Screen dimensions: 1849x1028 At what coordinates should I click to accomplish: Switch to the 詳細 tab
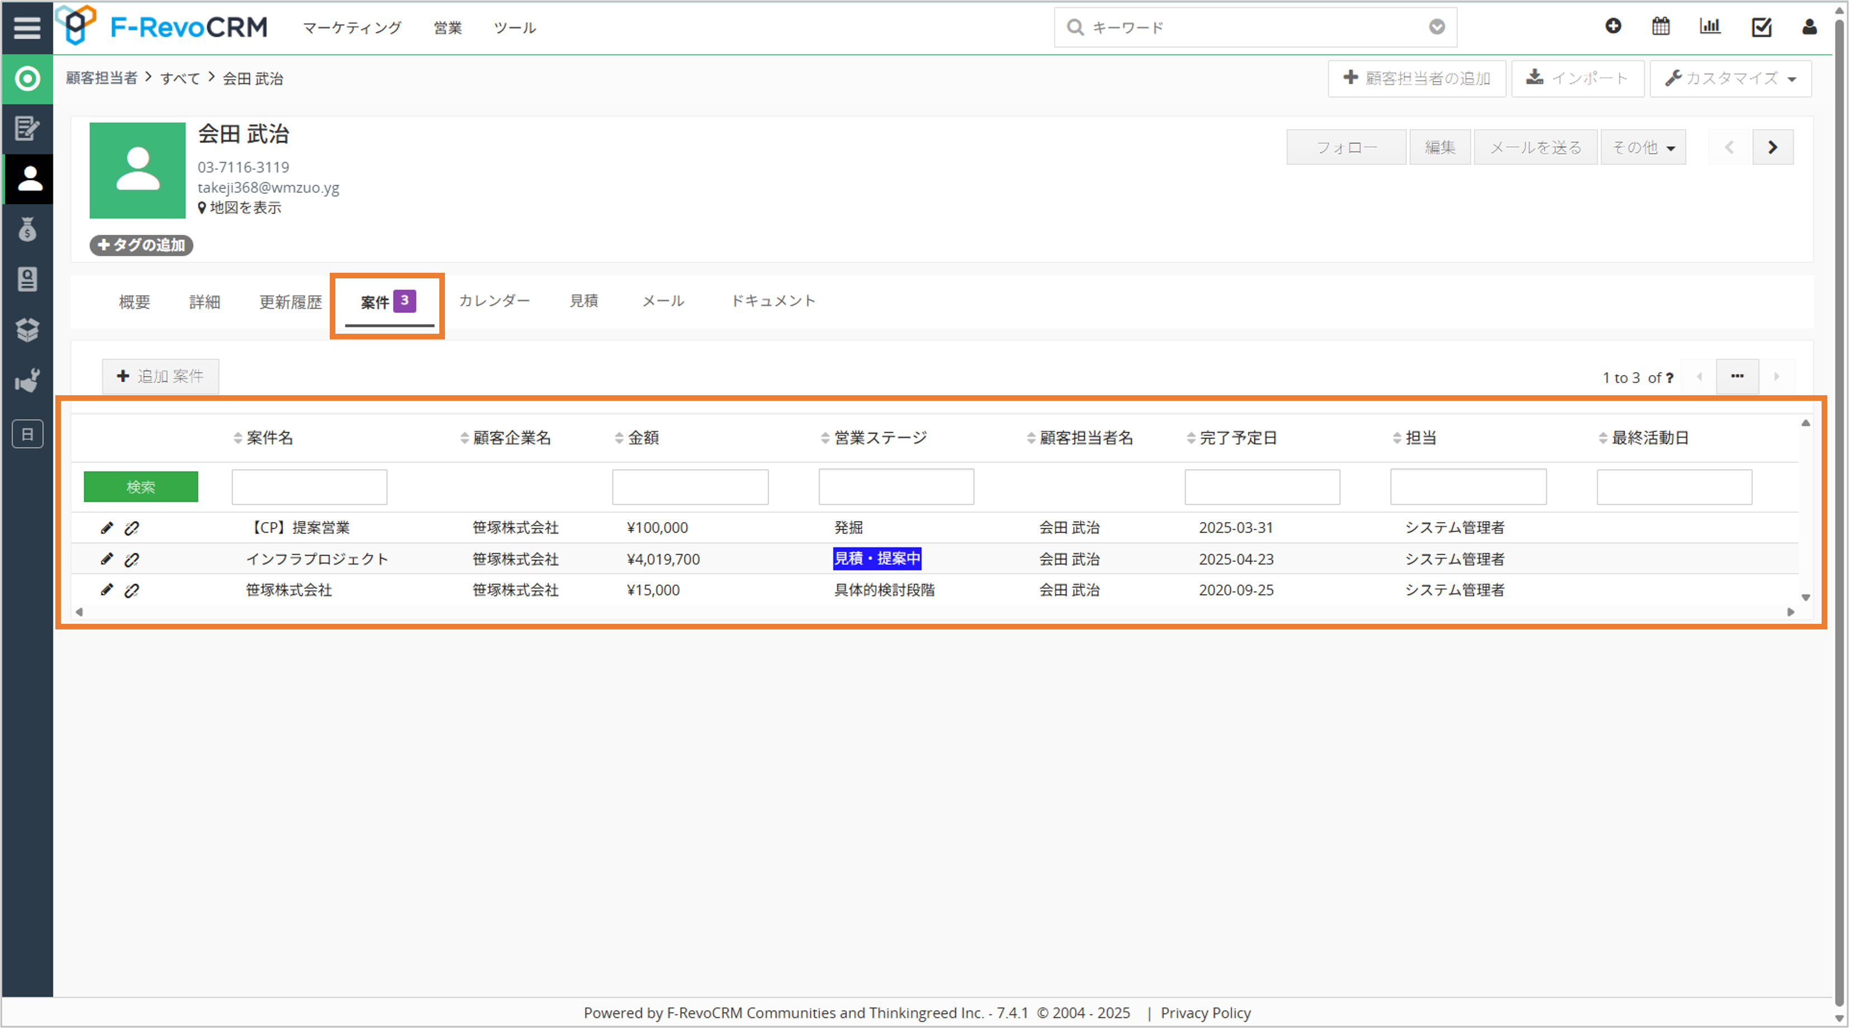205,301
